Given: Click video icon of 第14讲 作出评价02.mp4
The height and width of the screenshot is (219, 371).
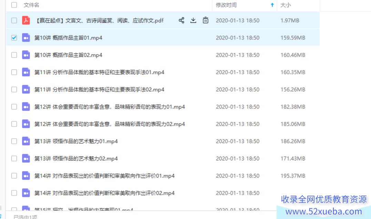Looking at the screenshot, I should (x=26, y=193).
